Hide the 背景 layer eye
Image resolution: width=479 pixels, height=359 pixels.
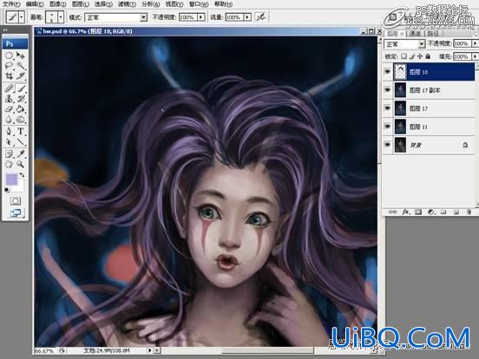[x=387, y=145]
